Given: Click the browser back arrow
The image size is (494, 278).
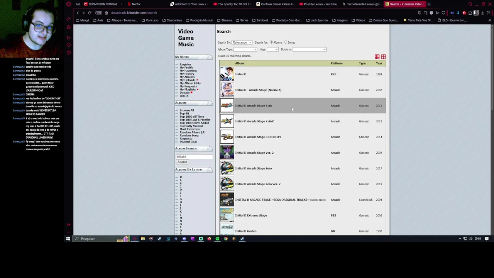Looking at the screenshot, I should (78, 13).
